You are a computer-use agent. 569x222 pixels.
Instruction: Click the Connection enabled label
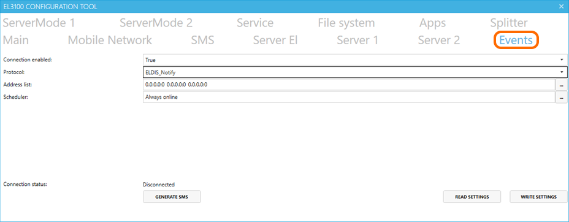28,59
